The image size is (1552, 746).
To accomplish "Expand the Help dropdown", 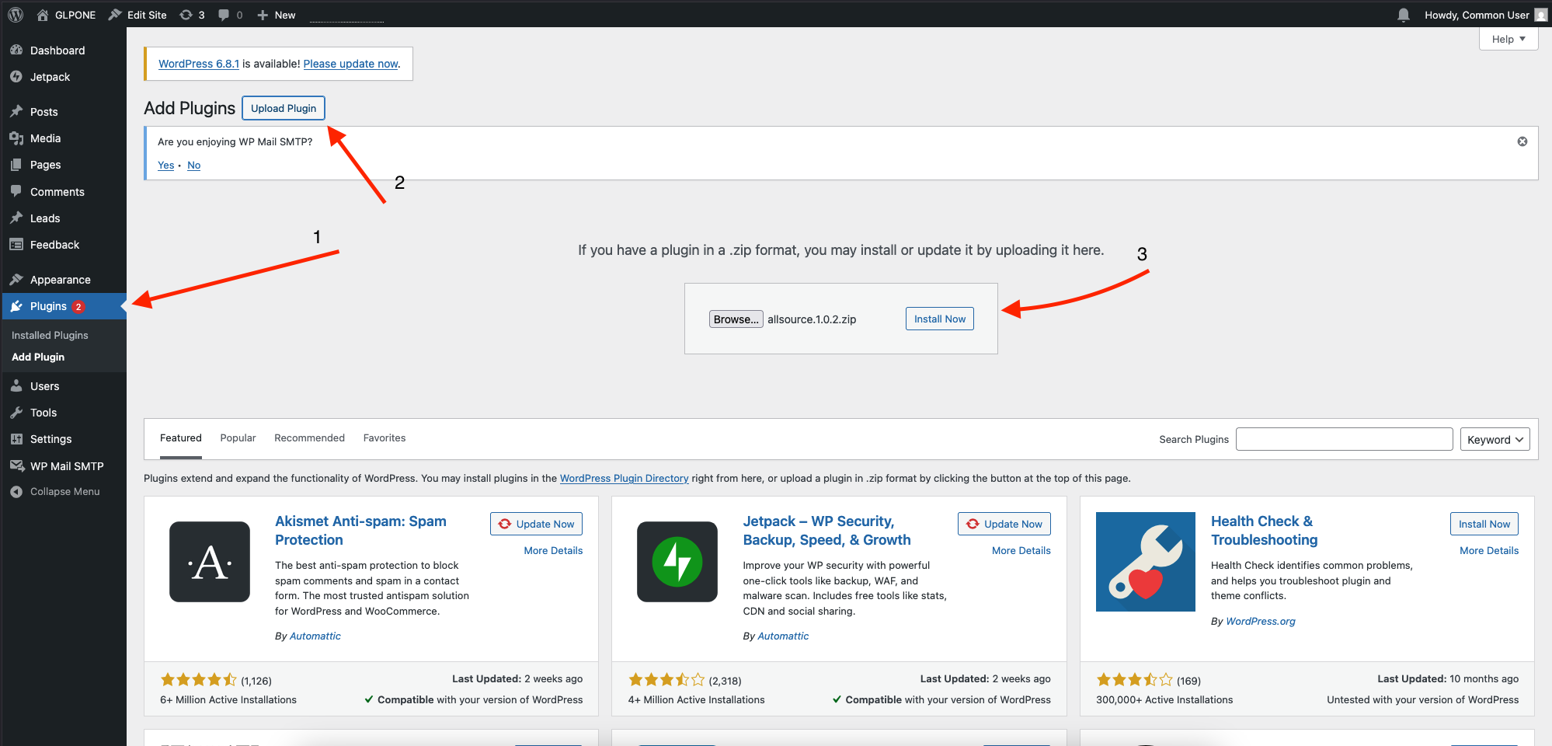I will [x=1509, y=39].
